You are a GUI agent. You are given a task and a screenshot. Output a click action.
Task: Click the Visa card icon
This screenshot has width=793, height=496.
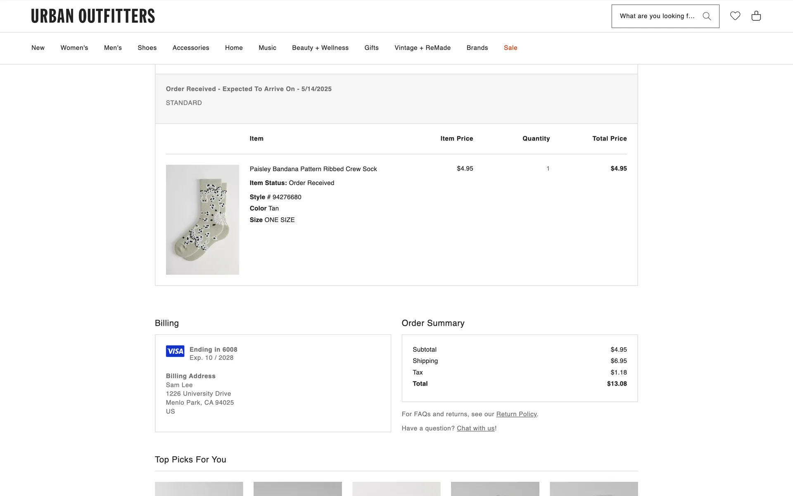pyautogui.click(x=175, y=351)
